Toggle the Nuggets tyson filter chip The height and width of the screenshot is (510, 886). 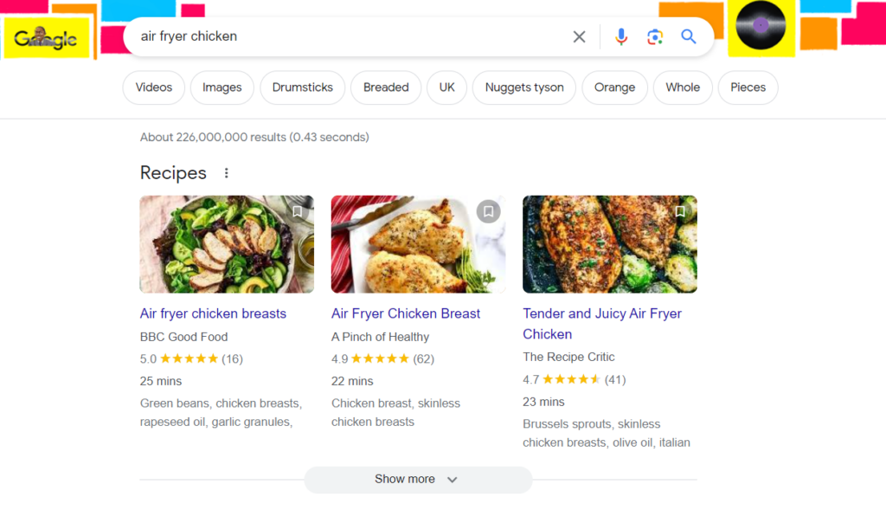point(523,87)
